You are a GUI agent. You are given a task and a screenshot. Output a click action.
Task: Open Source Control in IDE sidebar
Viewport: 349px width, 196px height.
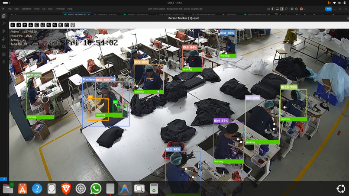[4, 32]
